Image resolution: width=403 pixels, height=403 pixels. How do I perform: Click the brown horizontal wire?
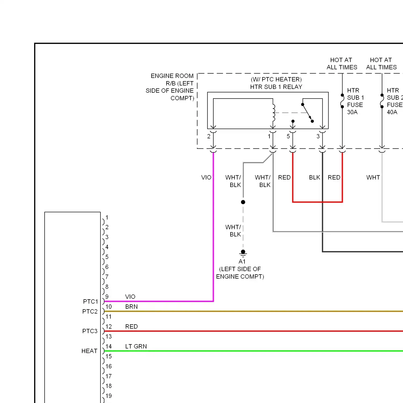pos(254,311)
